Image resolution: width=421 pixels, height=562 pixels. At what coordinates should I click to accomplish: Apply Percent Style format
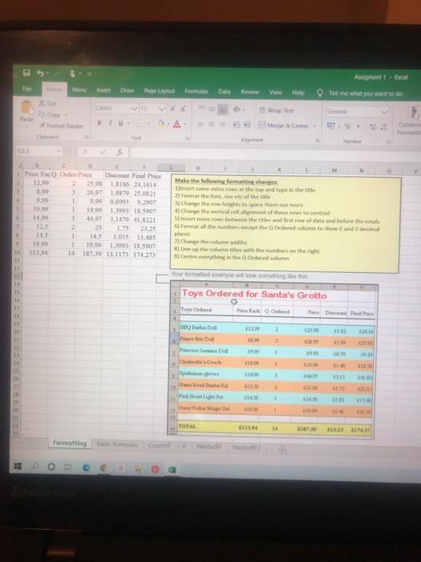coord(347,127)
